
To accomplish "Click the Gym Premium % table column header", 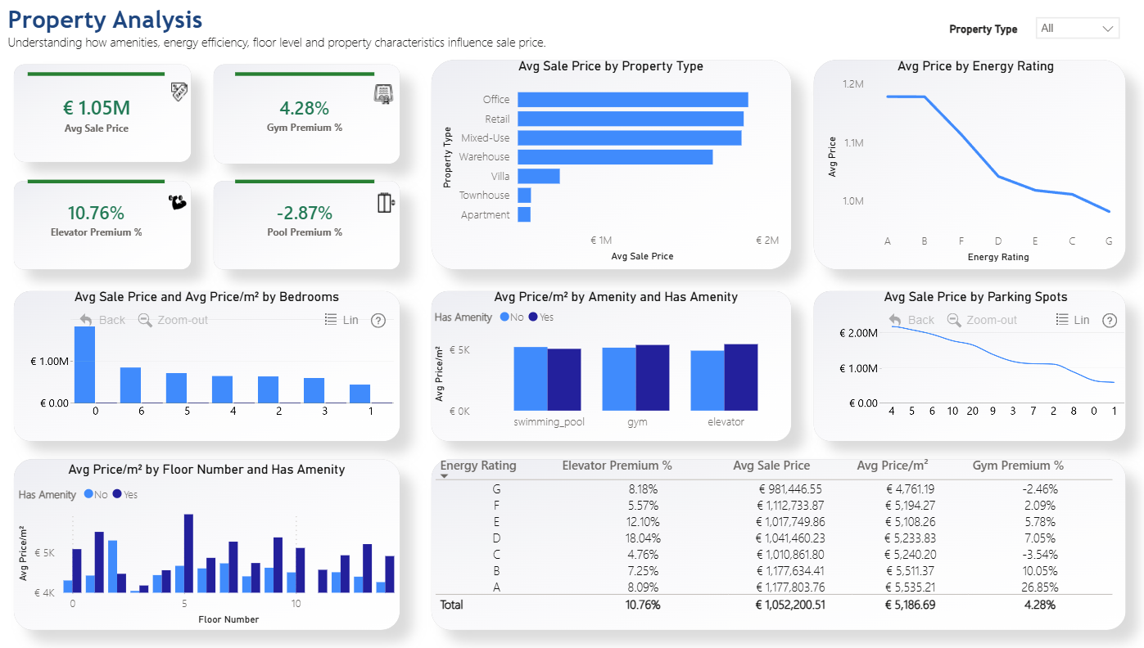I will pyautogui.click(x=1018, y=466).
